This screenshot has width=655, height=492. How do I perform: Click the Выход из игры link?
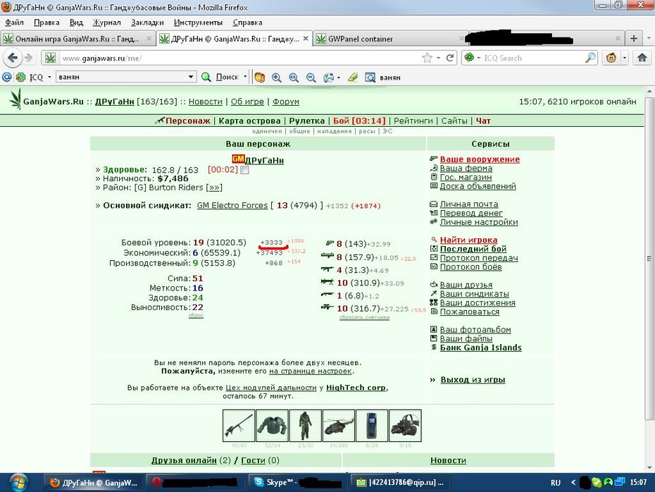pyautogui.click(x=473, y=379)
